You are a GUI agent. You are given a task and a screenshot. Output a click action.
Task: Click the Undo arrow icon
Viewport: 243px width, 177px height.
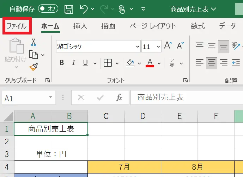coord(84,9)
